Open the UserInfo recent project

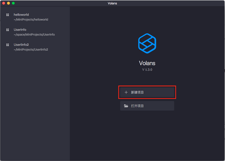point(35,32)
